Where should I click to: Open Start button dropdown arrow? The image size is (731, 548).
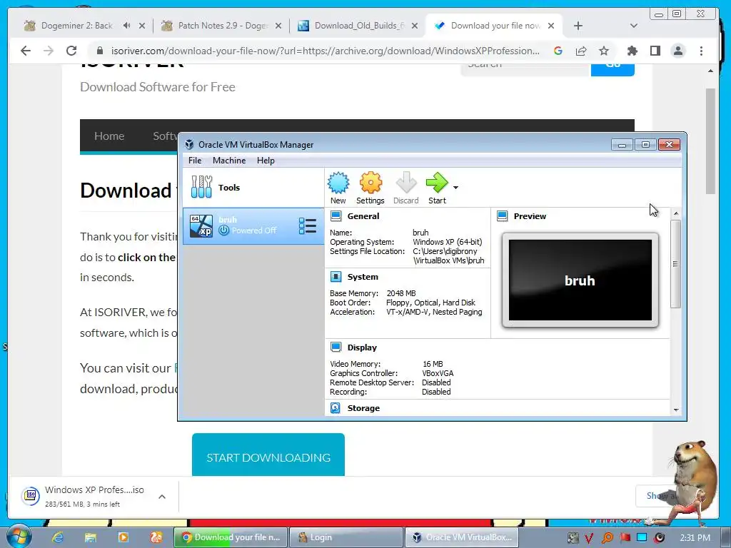[455, 188]
